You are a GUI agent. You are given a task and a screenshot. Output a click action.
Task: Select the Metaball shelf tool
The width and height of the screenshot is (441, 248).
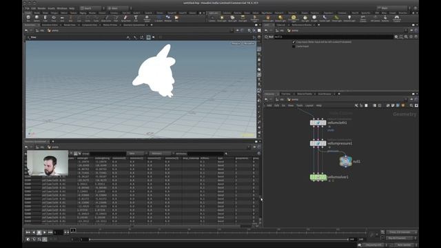pos(168,19)
